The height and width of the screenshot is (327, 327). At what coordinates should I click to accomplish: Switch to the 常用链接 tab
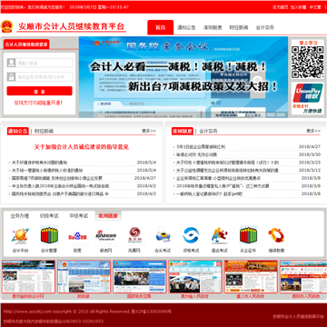coord(108,216)
